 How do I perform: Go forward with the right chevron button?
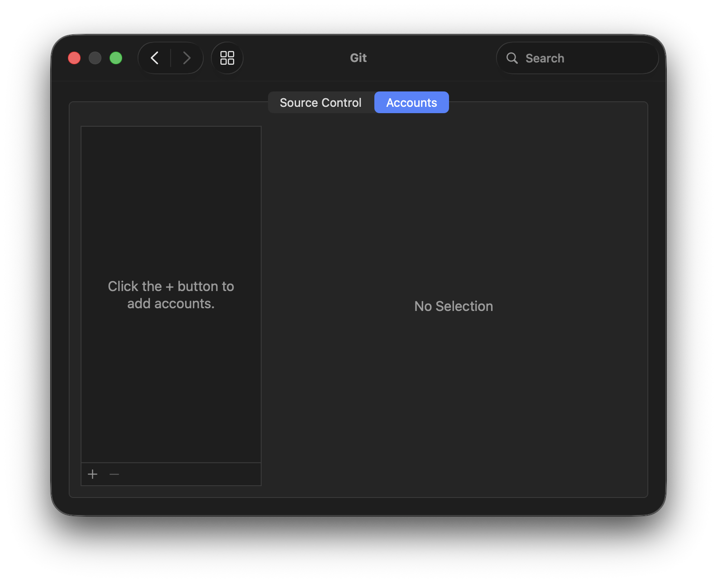coord(186,58)
